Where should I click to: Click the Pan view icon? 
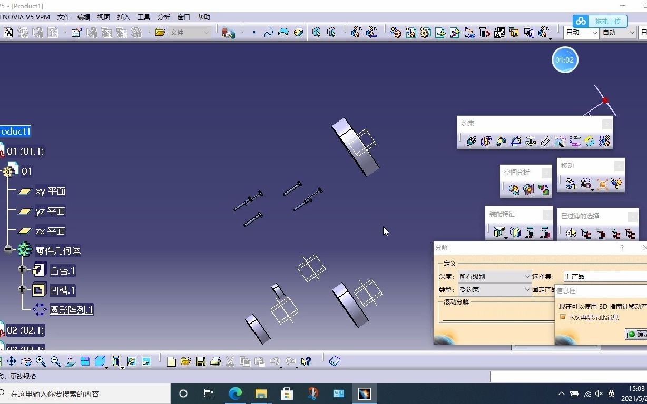(11, 361)
